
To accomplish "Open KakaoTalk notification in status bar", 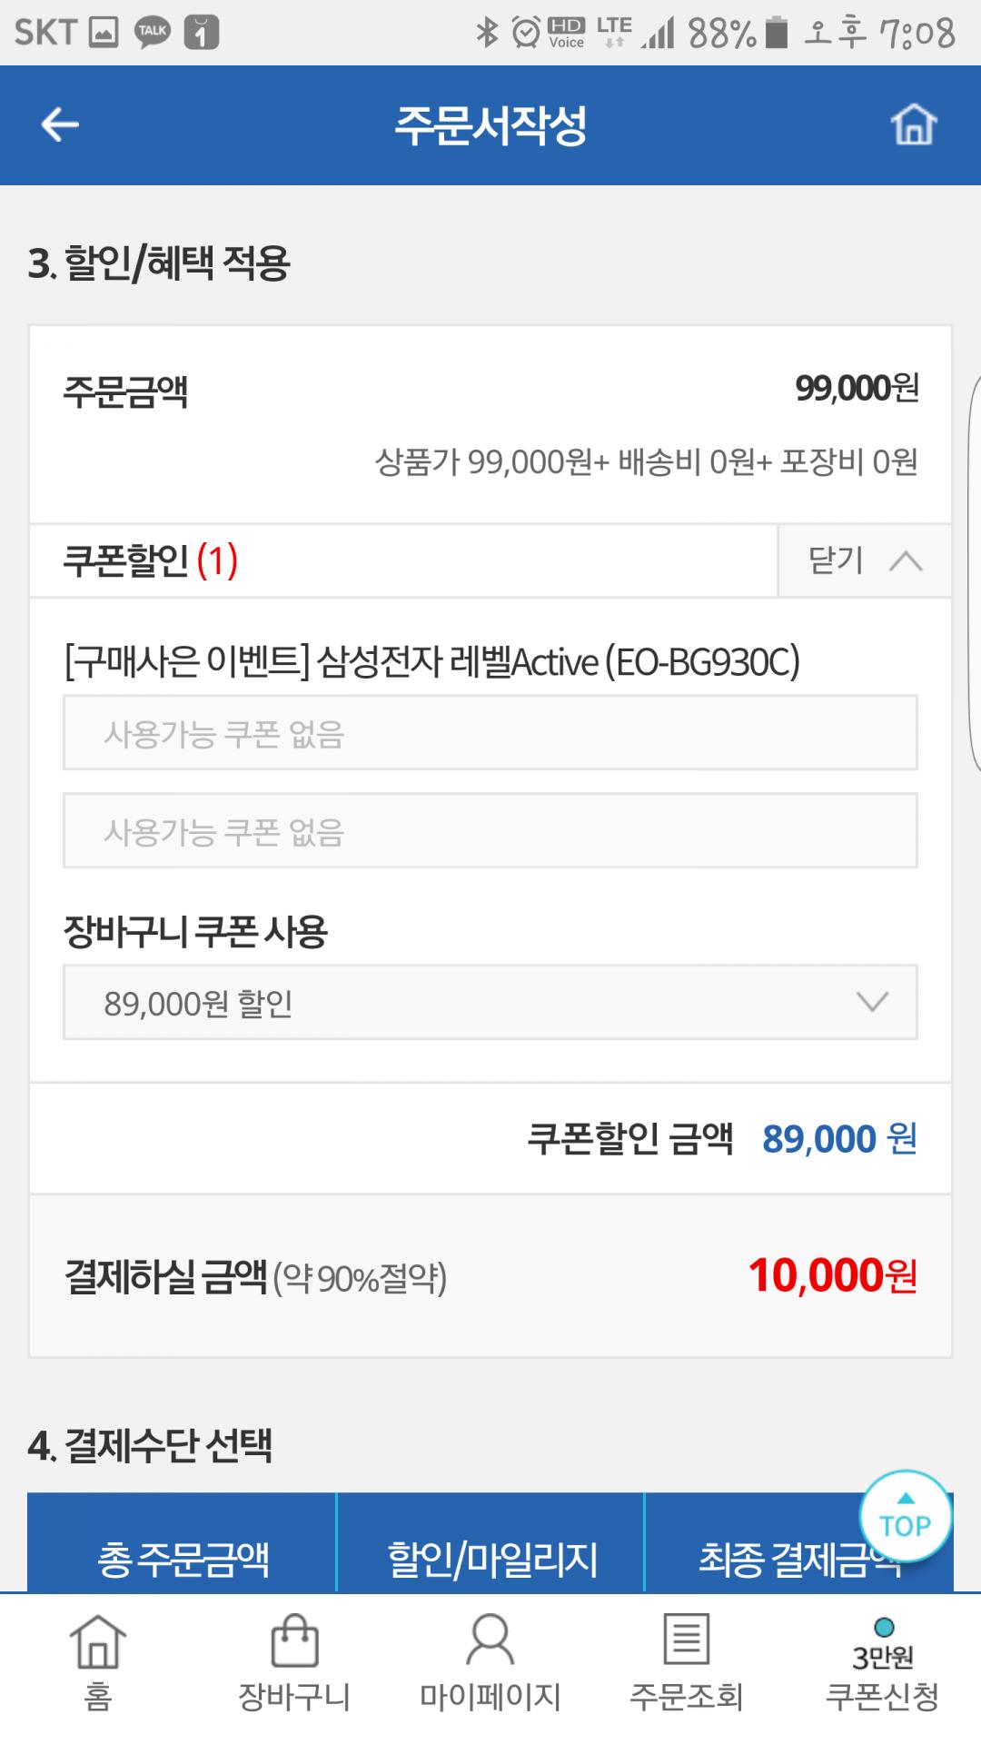I will pyautogui.click(x=153, y=33).
